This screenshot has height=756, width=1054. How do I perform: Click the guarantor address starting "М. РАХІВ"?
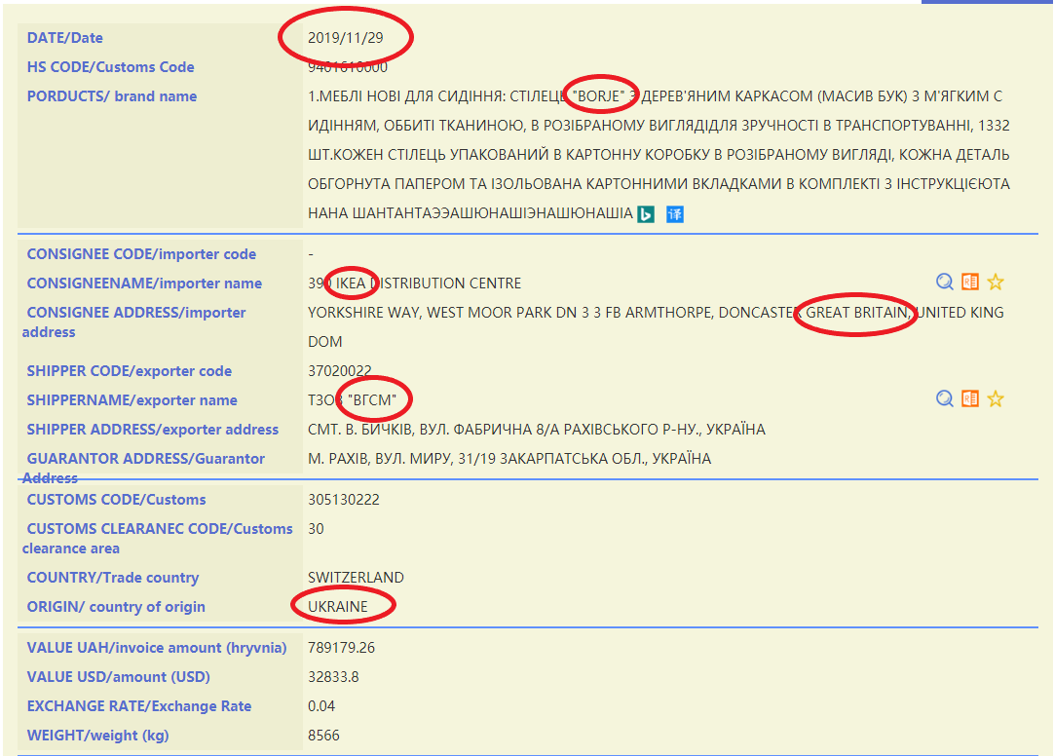click(x=509, y=459)
